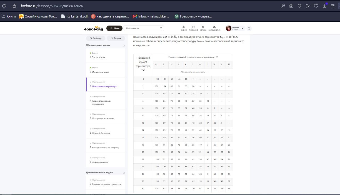Click the search magnifier in Найти занятия field
This screenshot has height=195, width=340.
(161, 28)
